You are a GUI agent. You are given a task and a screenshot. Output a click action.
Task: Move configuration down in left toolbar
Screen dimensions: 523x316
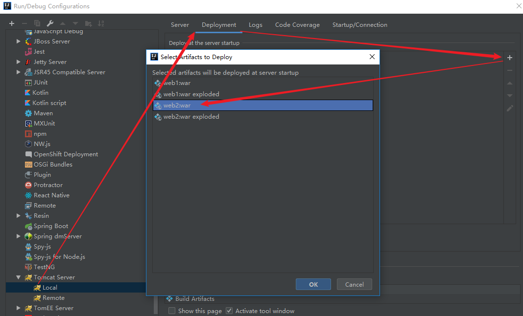click(x=75, y=23)
